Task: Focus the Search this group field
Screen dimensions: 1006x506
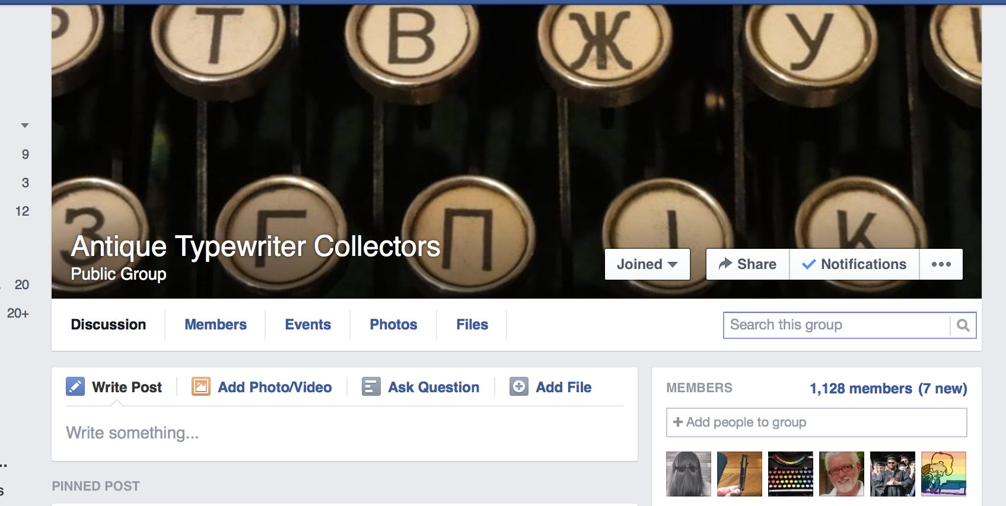Action: point(836,325)
